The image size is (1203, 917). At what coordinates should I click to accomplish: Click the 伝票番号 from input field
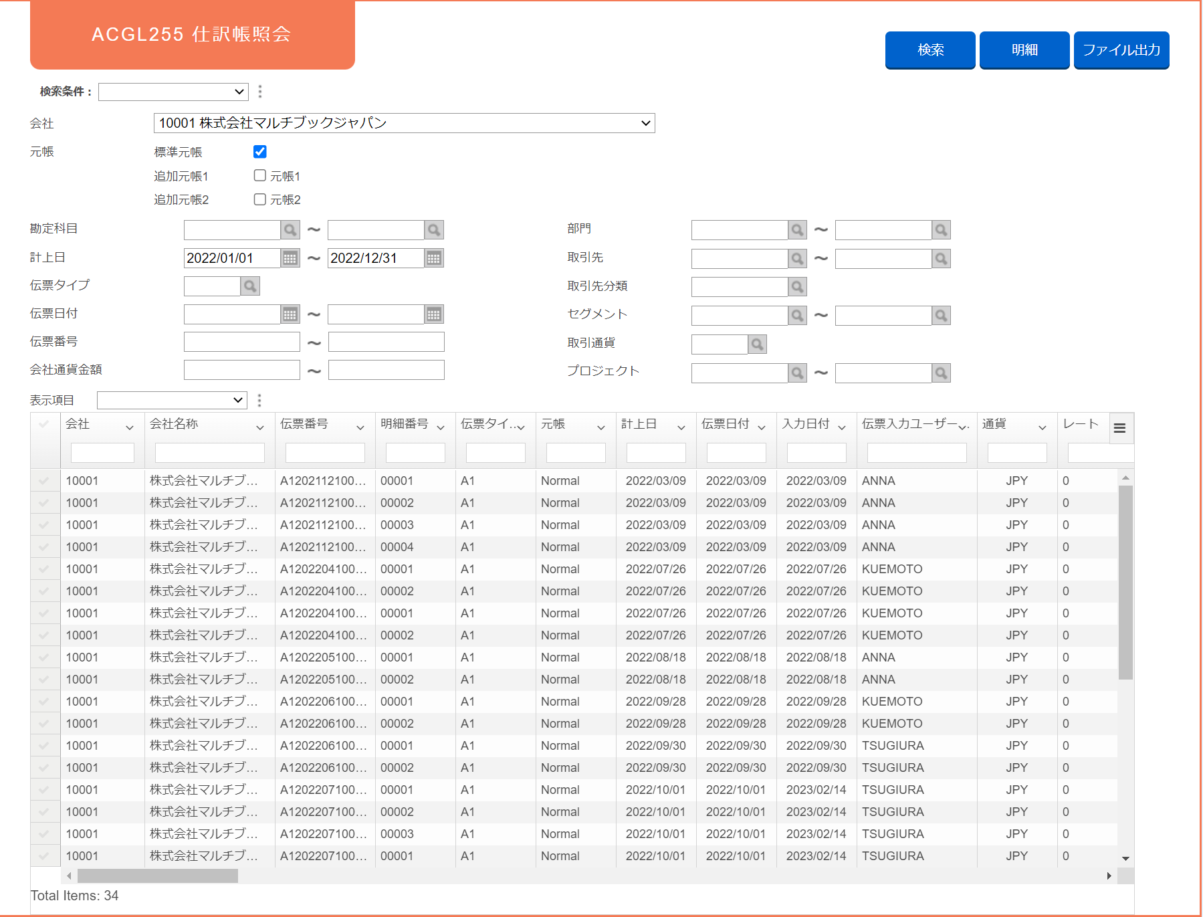pyautogui.click(x=242, y=342)
